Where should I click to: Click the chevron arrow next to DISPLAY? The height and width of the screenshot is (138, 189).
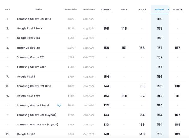point(168,9)
